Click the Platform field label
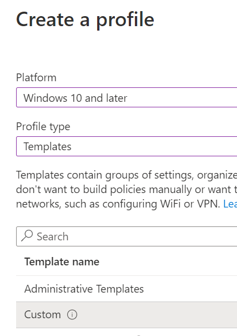Screen dimensions: 237x336 (36, 77)
